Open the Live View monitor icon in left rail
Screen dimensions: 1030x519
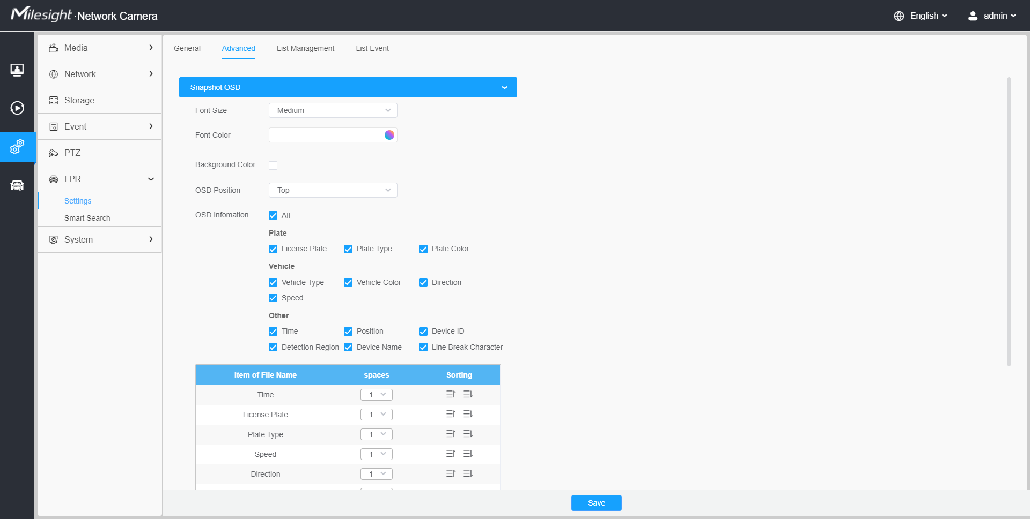pyautogui.click(x=17, y=70)
